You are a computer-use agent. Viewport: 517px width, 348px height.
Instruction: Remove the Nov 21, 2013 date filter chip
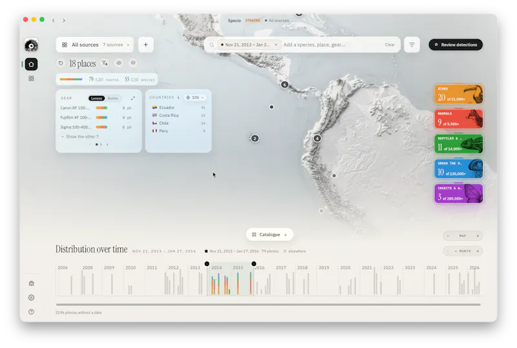276,45
